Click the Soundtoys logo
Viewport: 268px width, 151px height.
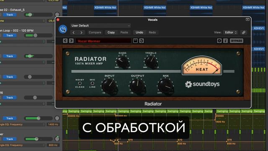click(202, 84)
